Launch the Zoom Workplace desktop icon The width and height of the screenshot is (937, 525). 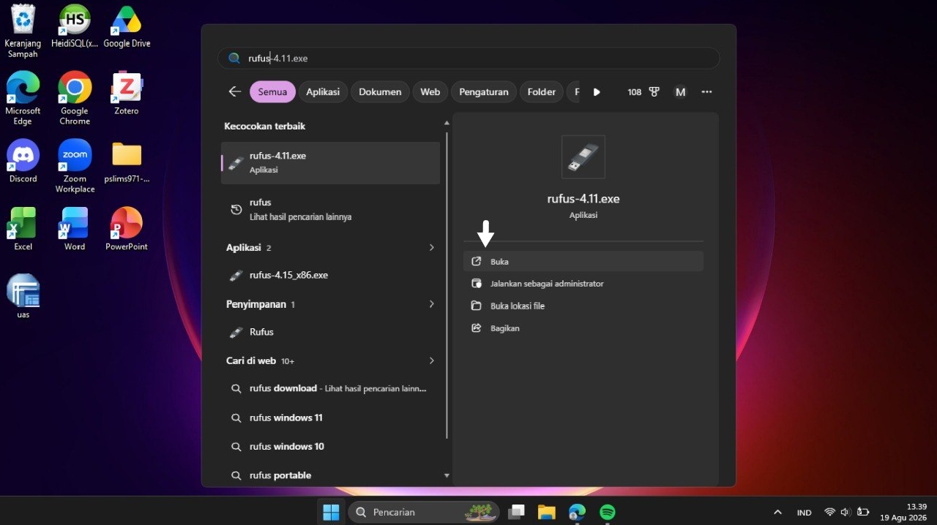tap(75, 166)
